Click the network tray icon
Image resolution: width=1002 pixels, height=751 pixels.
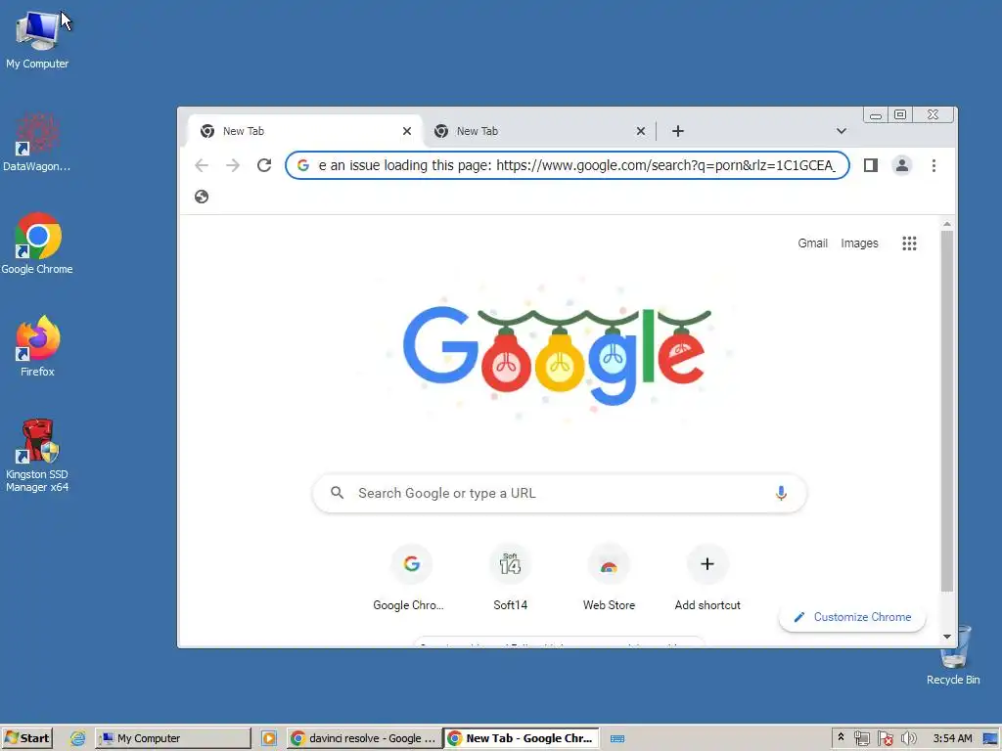[861, 738]
